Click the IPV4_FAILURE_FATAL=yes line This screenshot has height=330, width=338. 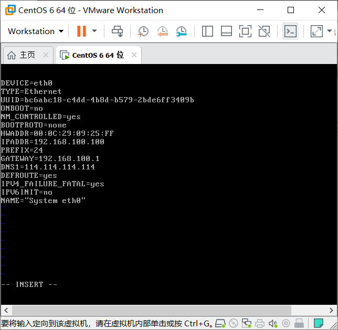click(52, 184)
